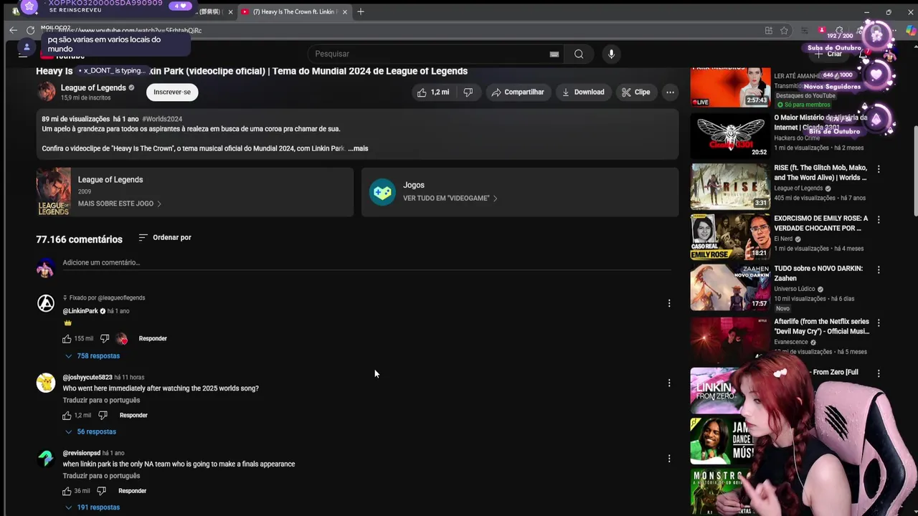Open options for NOVO DARKIN Zaahen video
This screenshot has height=516, width=918.
click(x=879, y=270)
